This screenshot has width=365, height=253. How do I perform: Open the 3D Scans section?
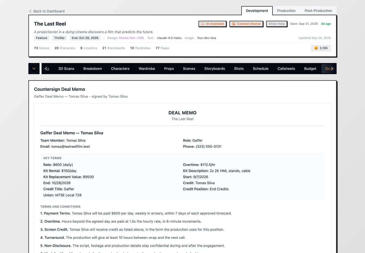[66, 69]
